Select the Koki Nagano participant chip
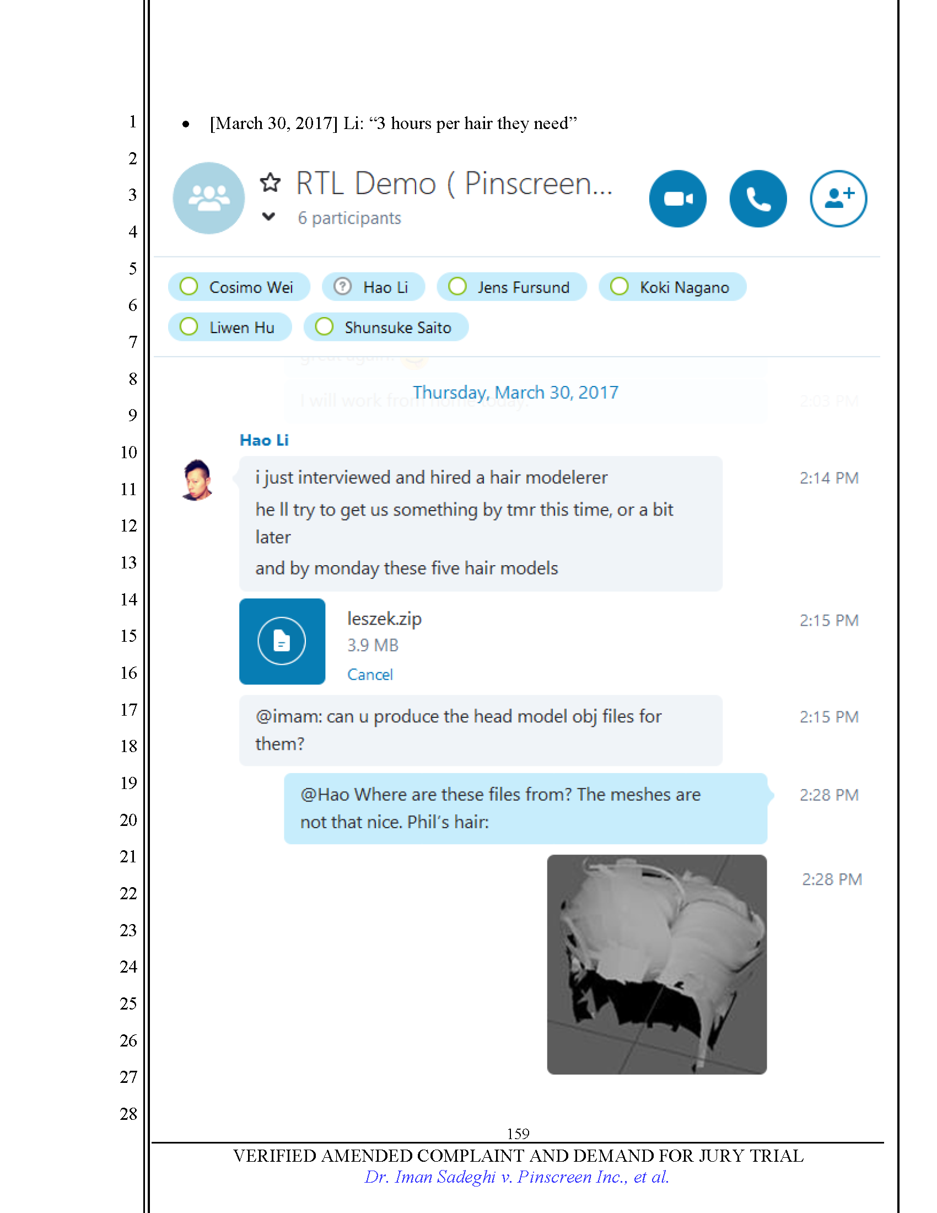This screenshot has height=1213, width=937. [672, 287]
